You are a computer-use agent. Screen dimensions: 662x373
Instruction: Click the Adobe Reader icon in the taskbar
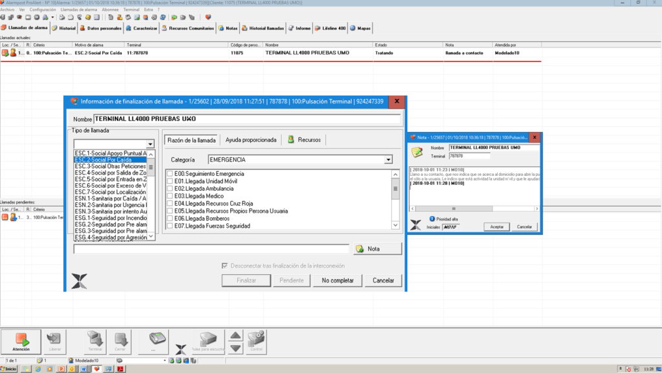click(120, 368)
